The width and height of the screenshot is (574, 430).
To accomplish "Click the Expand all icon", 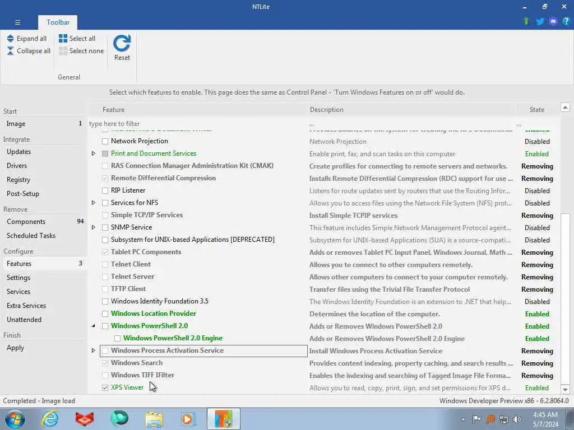I will (x=10, y=39).
